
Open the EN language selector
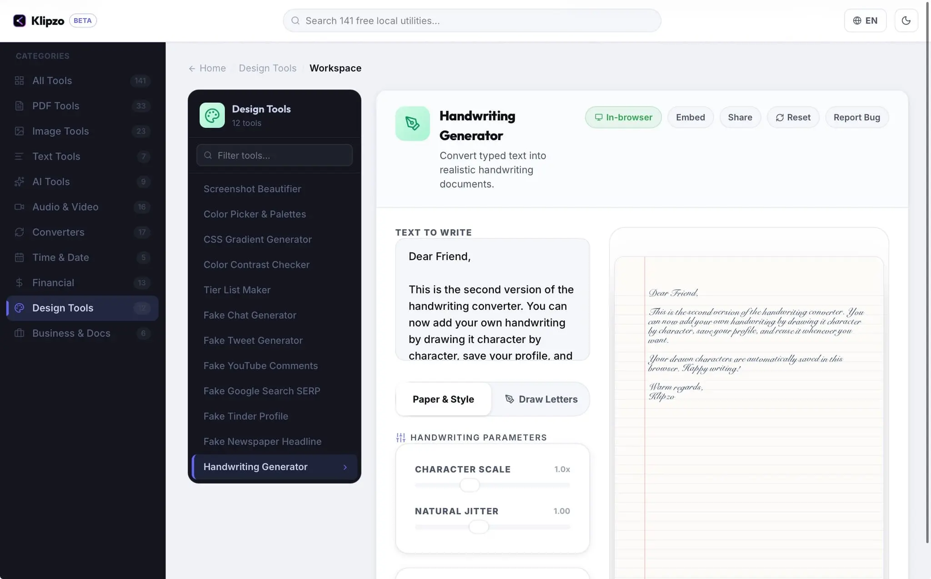[x=865, y=20]
